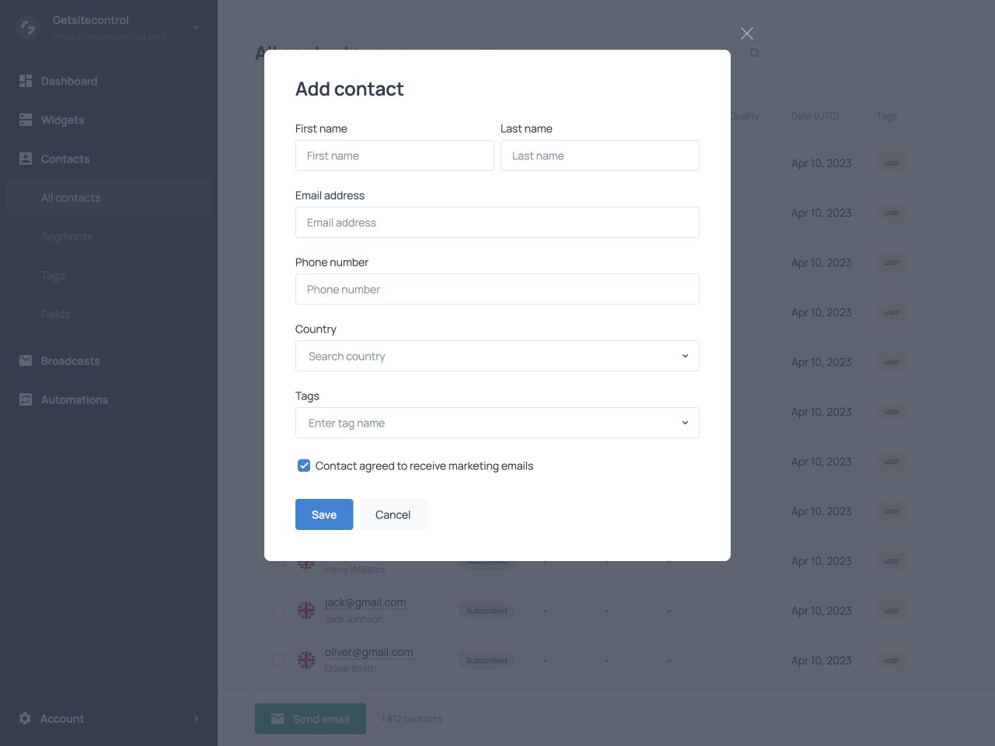Uncheck the marketing emails consent checkbox

point(304,465)
